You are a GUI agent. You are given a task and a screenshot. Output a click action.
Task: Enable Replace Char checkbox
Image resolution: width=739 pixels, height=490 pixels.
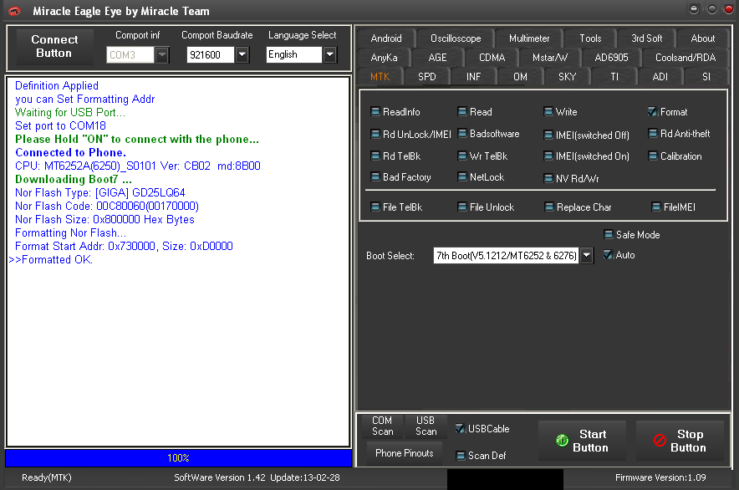549,207
